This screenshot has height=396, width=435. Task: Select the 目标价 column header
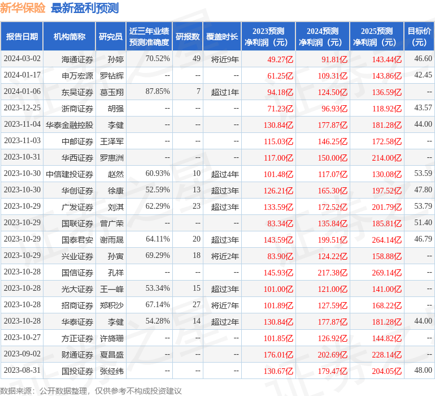[419, 36]
